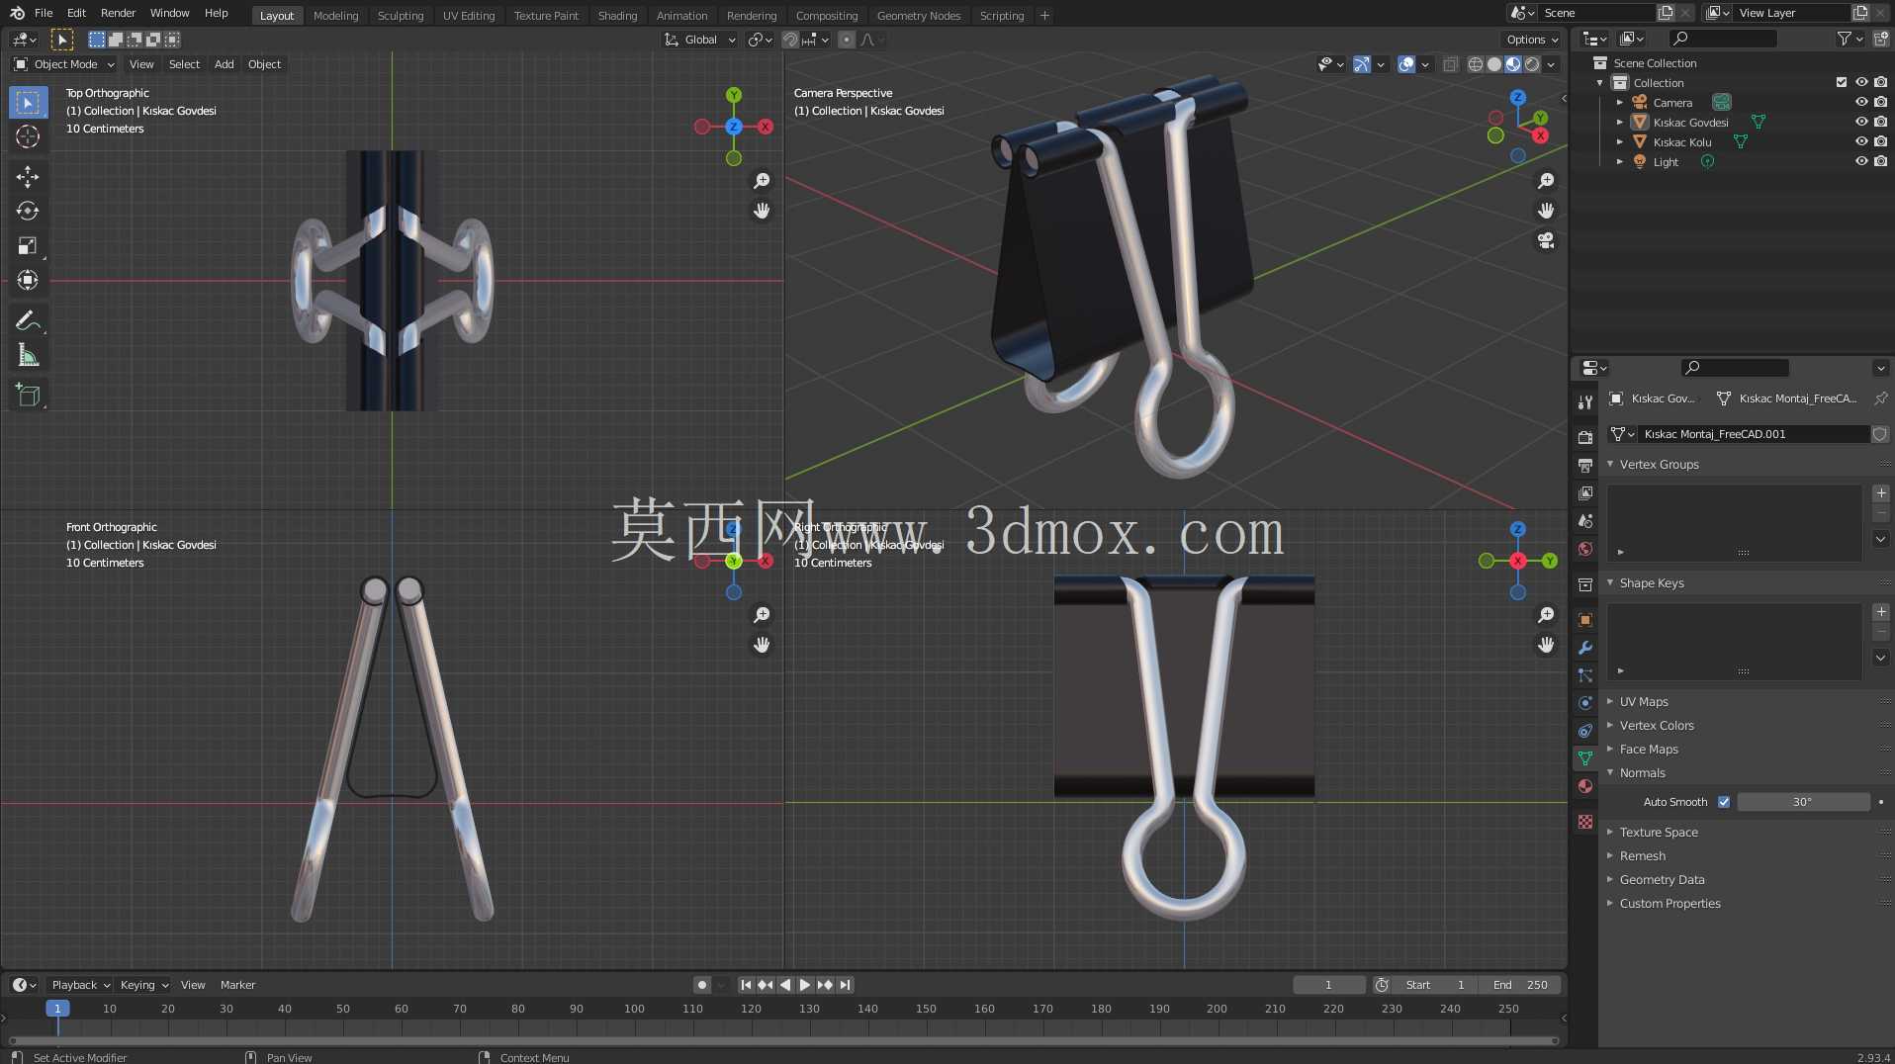Screen dimensions: 1895x1064
Task: Open the Render menu
Action: (118, 14)
